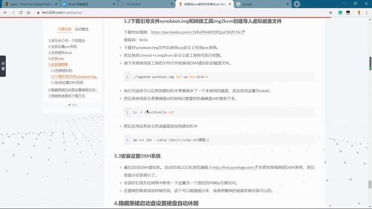Maximize or restore the browser window
This screenshot has width=372, height=209.
(x=355, y=4)
